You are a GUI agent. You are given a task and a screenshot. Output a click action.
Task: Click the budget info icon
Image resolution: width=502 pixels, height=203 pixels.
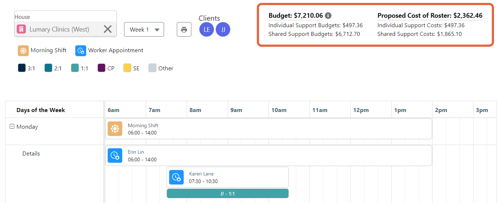pyautogui.click(x=328, y=16)
